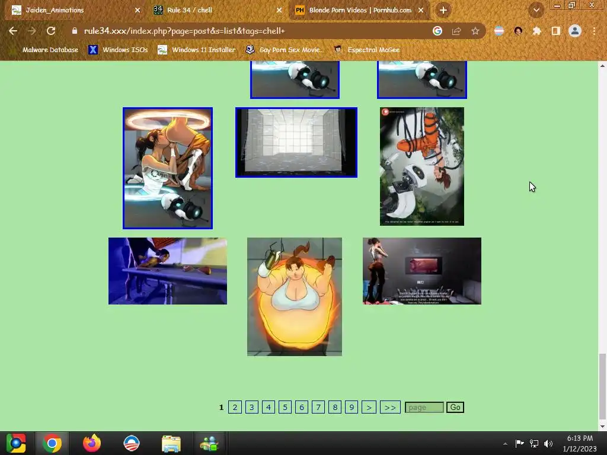
Task: Open Chrome's three-dot menu
Action: pyautogui.click(x=594, y=31)
